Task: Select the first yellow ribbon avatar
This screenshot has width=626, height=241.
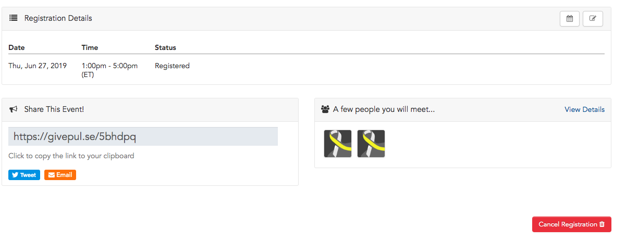Action: 338,144
